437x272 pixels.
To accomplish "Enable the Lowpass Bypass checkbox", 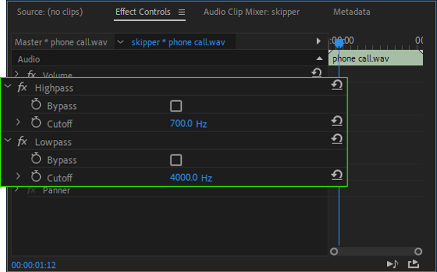I will coord(176,160).
